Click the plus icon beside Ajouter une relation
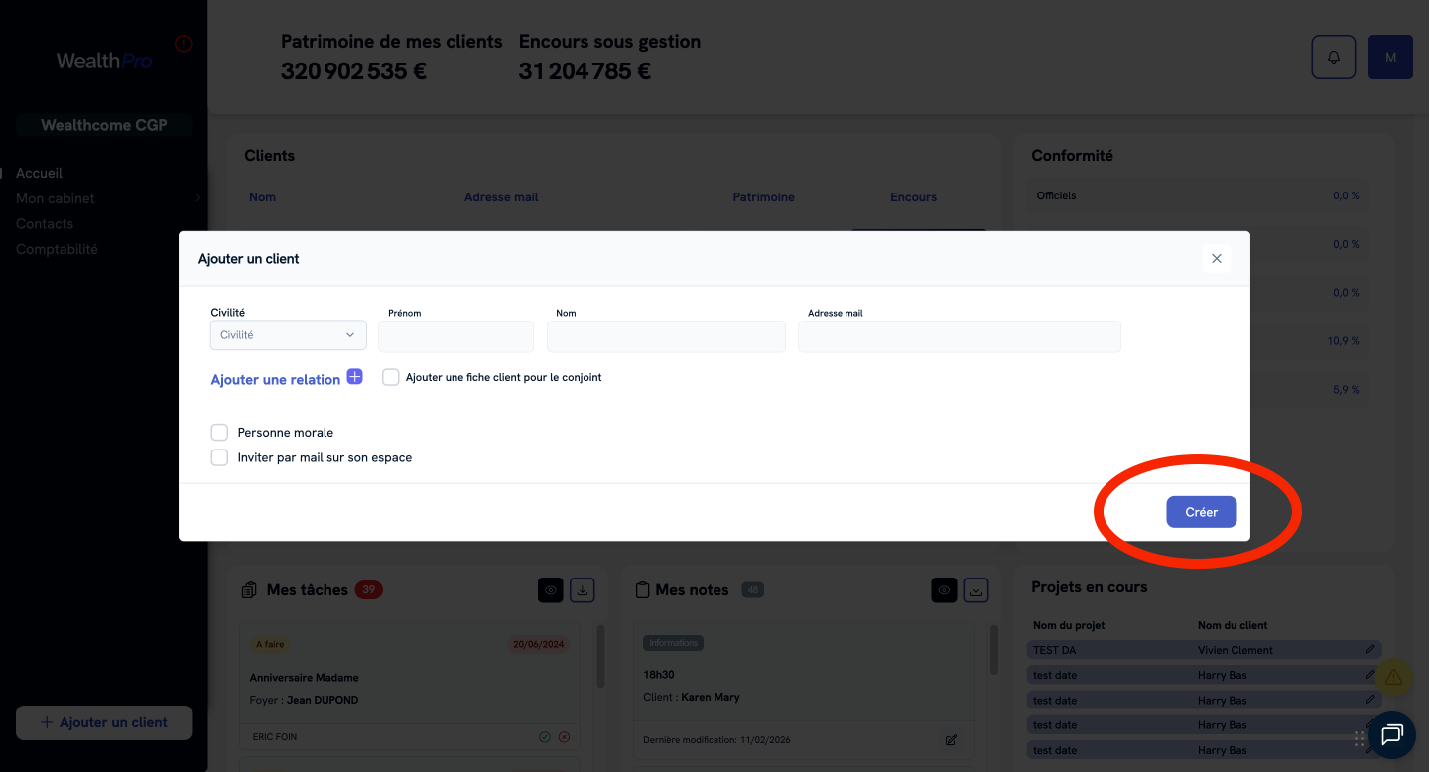1431x772 pixels. tap(354, 377)
